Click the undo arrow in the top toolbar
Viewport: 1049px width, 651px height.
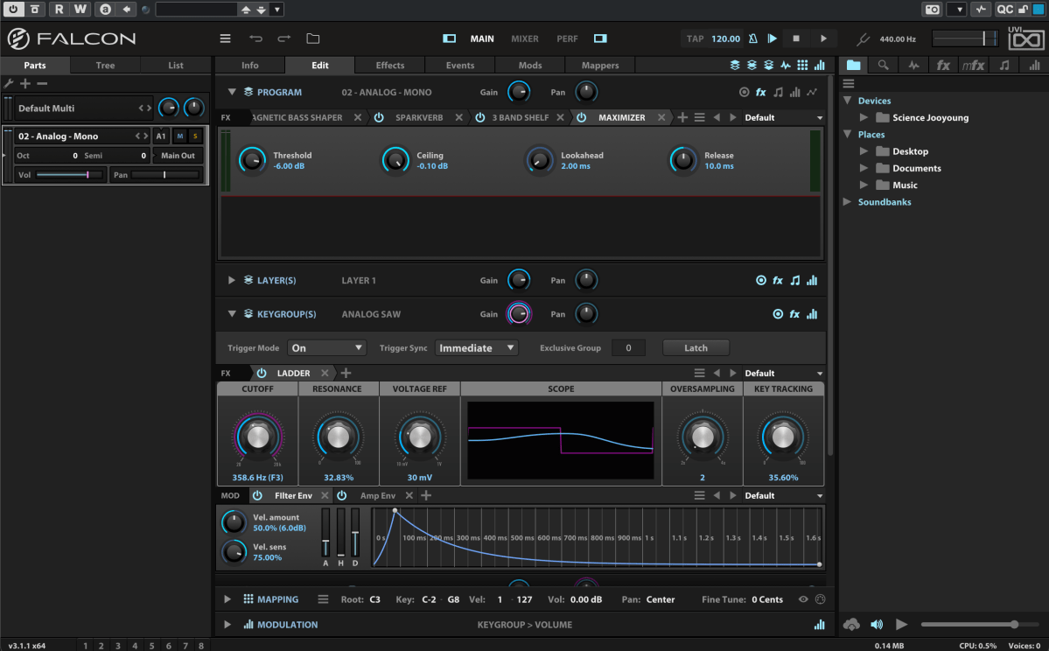[x=255, y=38]
